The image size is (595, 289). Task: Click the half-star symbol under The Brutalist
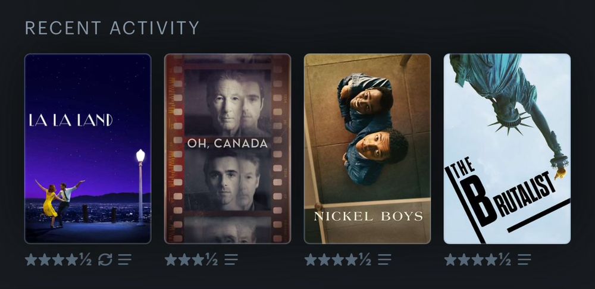[x=505, y=260]
